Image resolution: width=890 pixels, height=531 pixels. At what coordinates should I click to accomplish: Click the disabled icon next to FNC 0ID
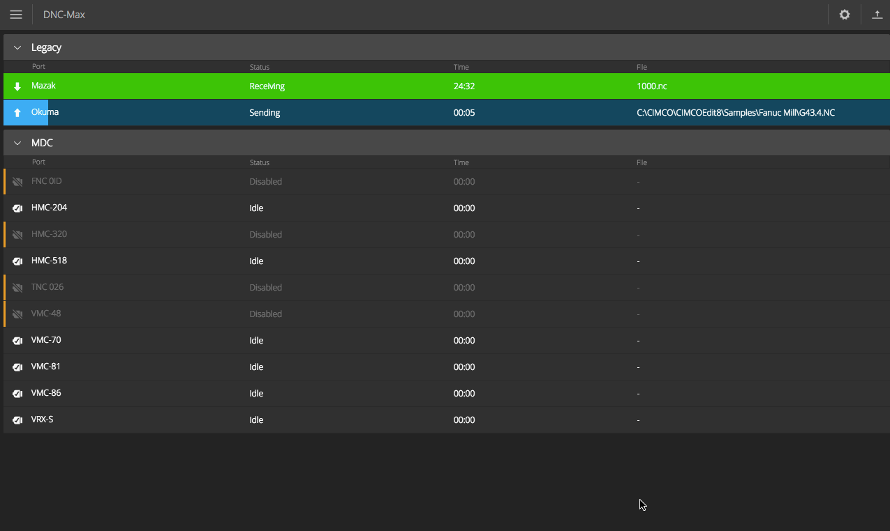(x=17, y=182)
